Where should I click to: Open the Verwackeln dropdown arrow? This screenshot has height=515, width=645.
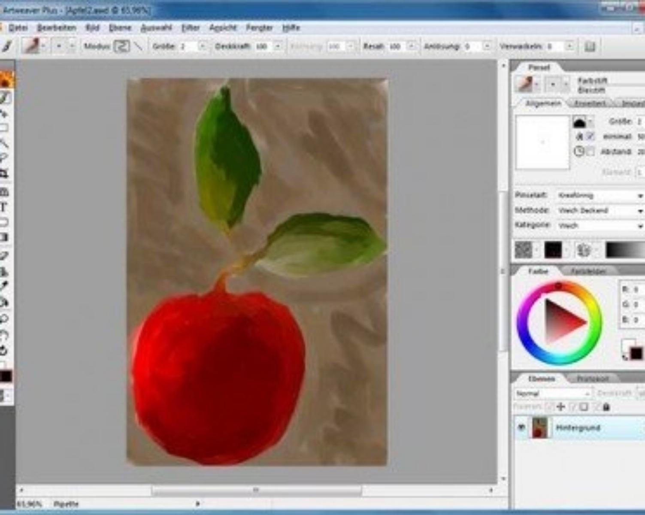569,46
